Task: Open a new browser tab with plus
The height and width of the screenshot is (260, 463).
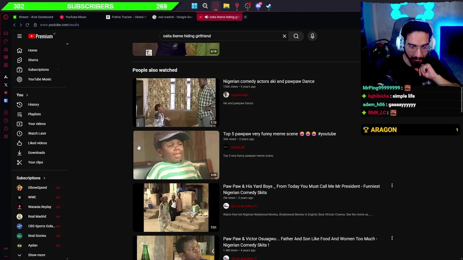Action: (x=245, y=17)
